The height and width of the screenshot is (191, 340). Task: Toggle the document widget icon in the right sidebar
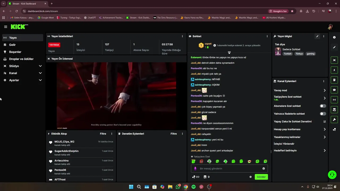click(334, 80)
